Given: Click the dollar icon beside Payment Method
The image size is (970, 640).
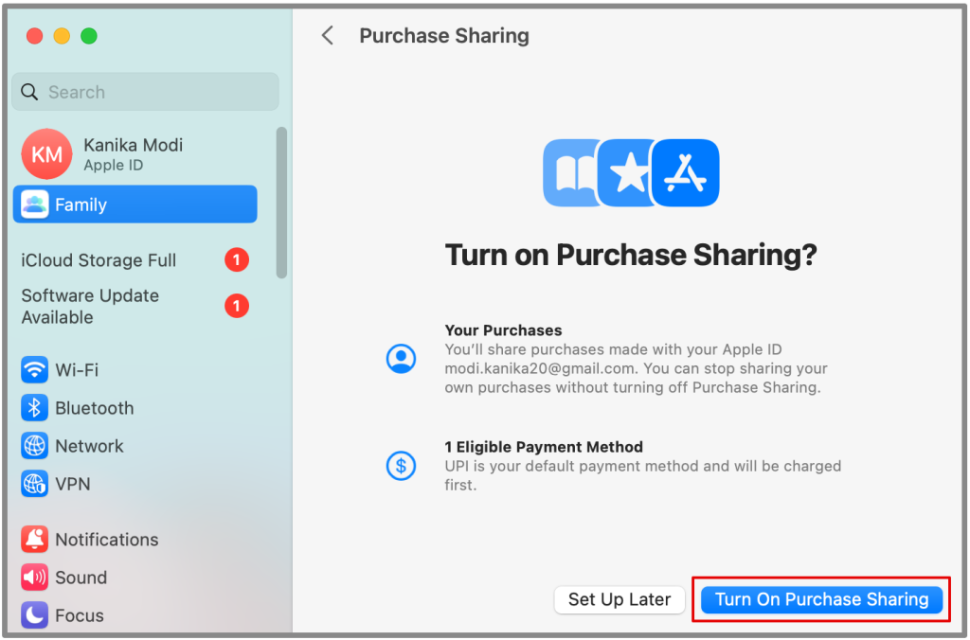Looking at the screenshot, I should [x=401, y=466].
